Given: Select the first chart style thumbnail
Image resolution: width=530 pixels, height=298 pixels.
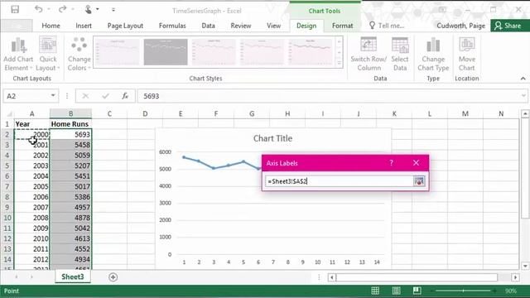Looking at the screenshot, I should (x=118, y=52).
